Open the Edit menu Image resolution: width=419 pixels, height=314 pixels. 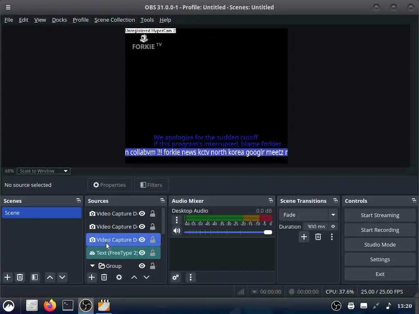click(23, 20)
